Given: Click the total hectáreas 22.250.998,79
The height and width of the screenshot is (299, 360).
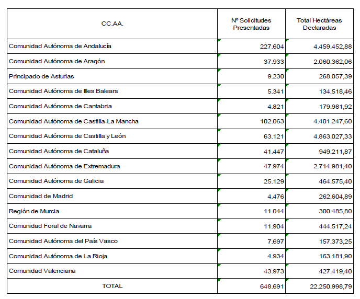Looking at the screenshot, I should [331, 286].
